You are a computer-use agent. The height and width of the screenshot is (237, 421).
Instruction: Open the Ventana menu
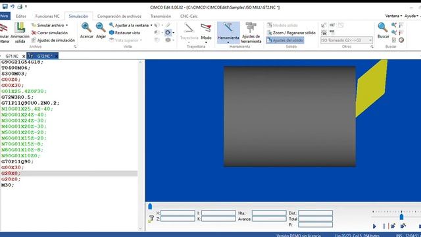point(393,16)
